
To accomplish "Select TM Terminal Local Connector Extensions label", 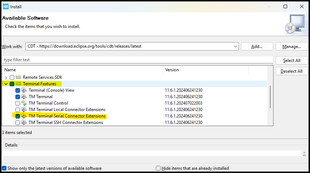I will point(67,110).
